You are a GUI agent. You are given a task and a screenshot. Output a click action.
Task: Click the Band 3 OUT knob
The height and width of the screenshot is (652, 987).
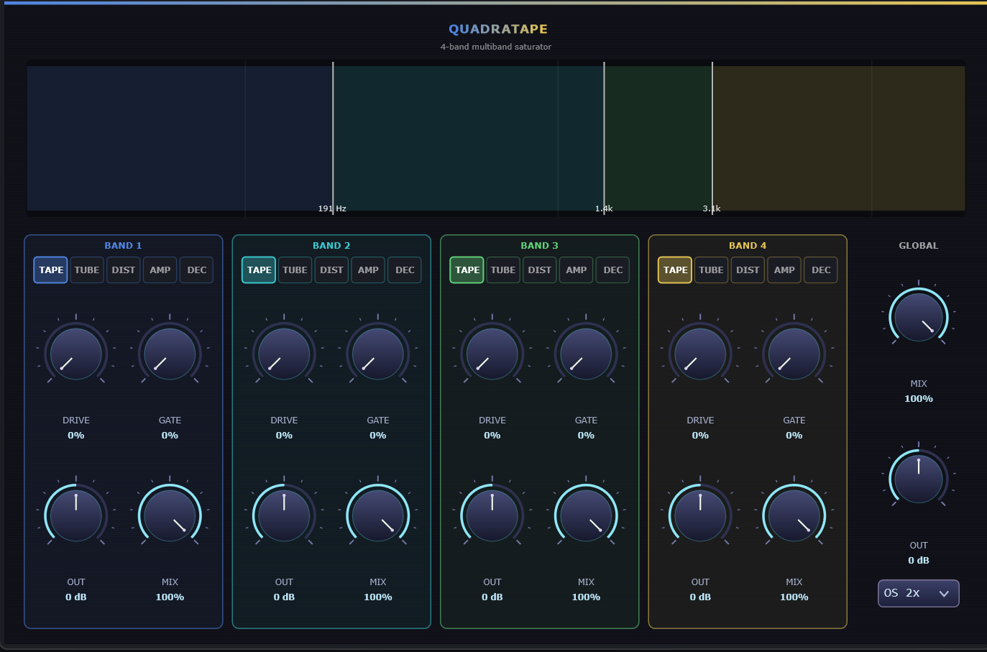pyautogui.click(x=492, y=515)
